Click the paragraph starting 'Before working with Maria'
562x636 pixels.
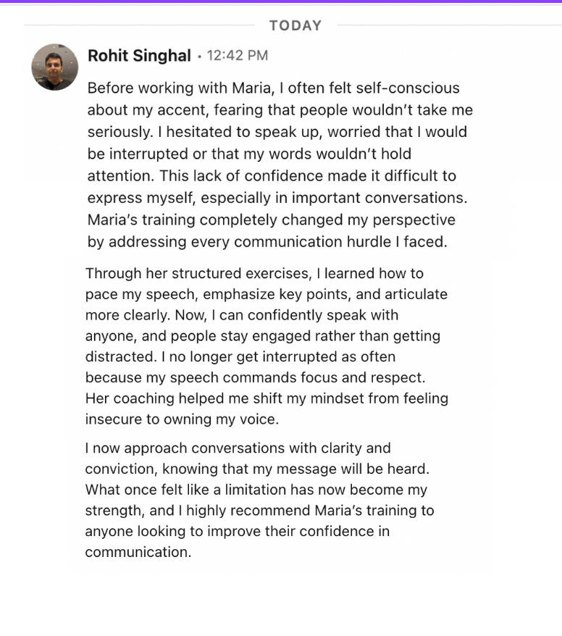tap(280, 164)
